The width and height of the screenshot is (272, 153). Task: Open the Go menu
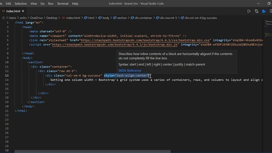42,3
